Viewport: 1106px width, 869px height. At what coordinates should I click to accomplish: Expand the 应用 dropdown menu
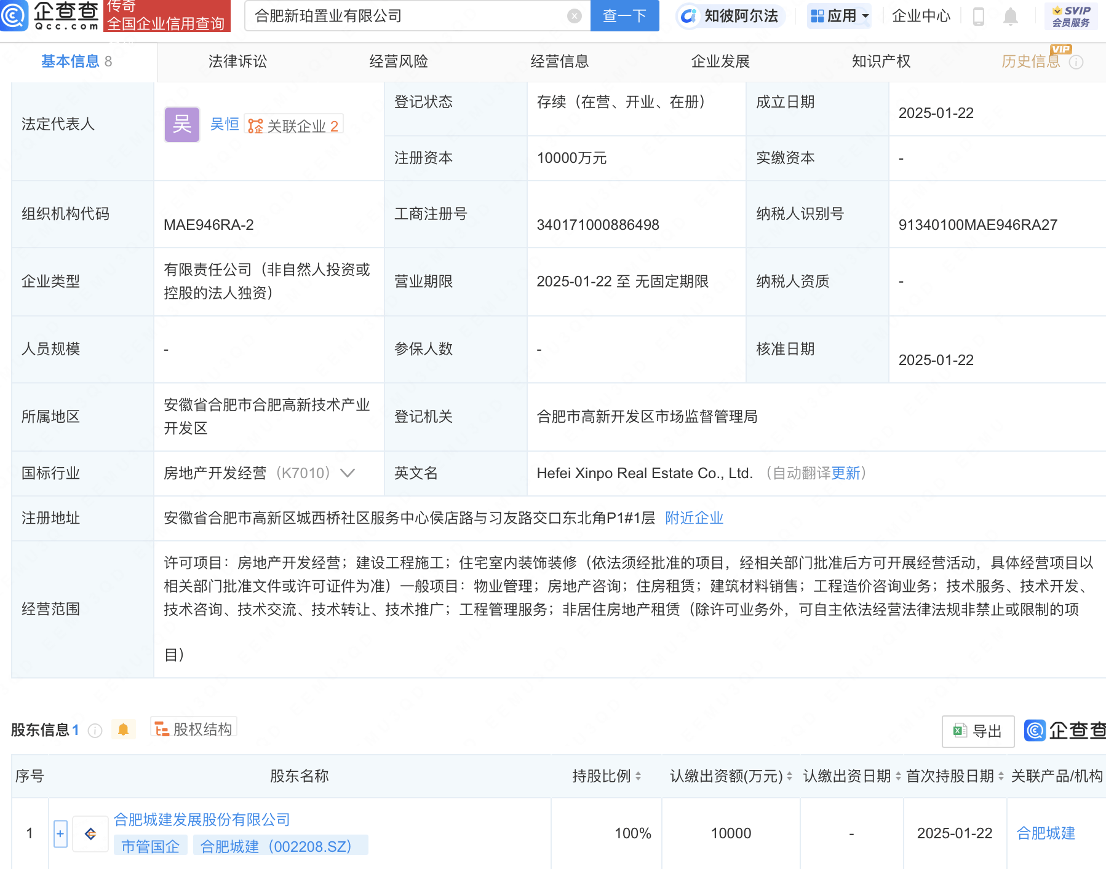839,16
